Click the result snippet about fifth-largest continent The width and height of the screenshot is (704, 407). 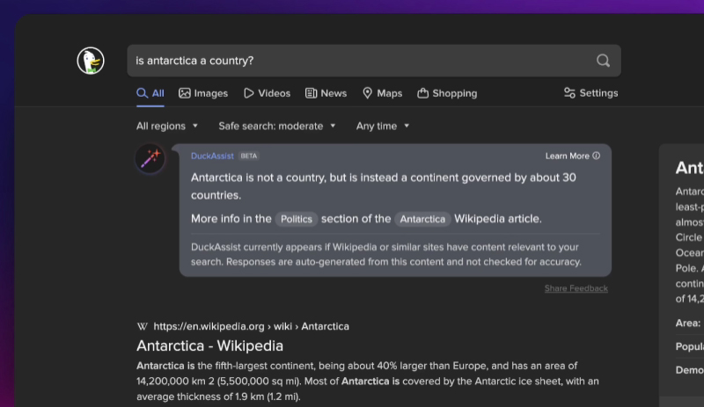click(x=368, y=381)
